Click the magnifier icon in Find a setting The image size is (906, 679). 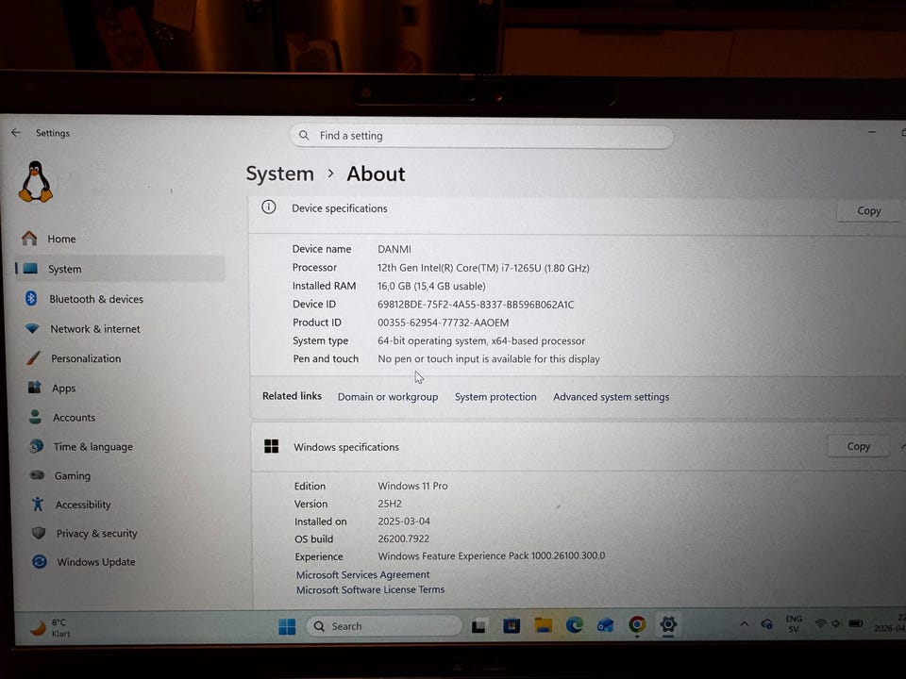[x=303, y=135]
